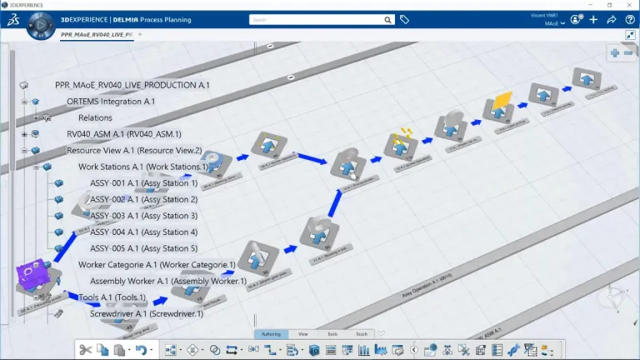Select ASSY-002 A.1 (Assy Station 2)
Viewport: 640px width, 360px height.
click(143, 199)
